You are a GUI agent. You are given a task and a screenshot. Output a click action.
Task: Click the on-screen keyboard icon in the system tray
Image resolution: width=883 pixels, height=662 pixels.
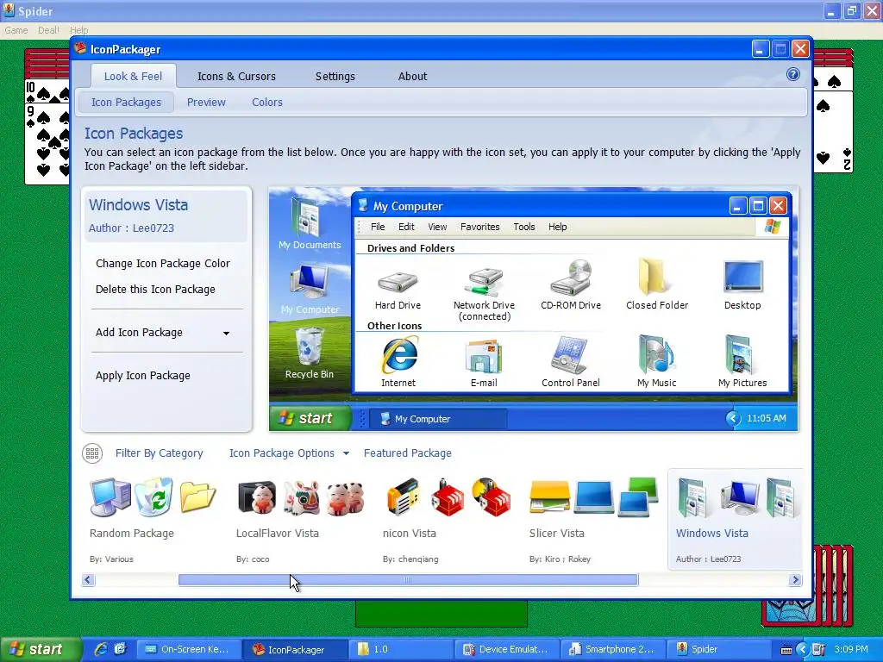click(786, 650)
